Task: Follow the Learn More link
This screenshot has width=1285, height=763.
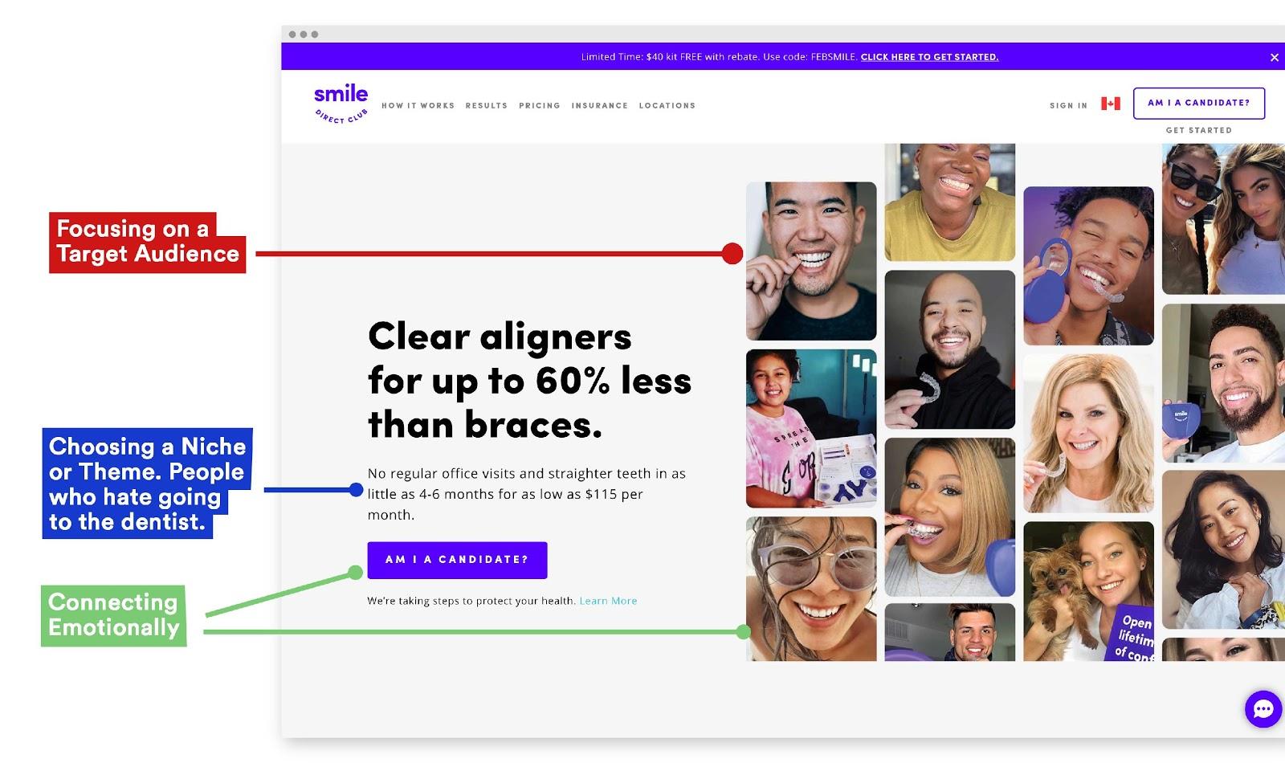Action: [608, 601]
